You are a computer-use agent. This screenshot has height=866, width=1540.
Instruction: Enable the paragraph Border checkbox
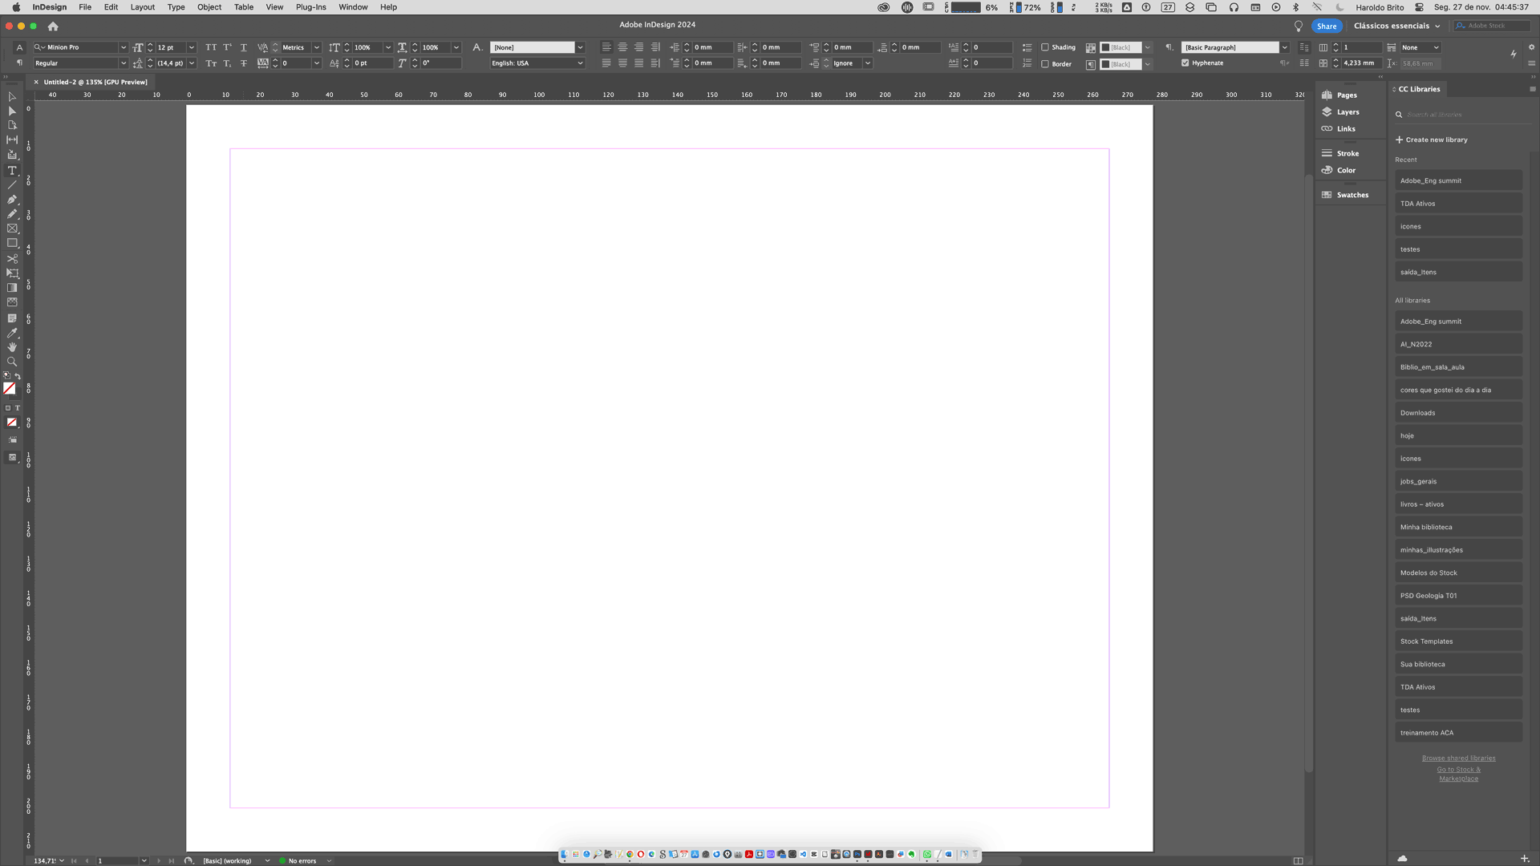[1045, 63]
